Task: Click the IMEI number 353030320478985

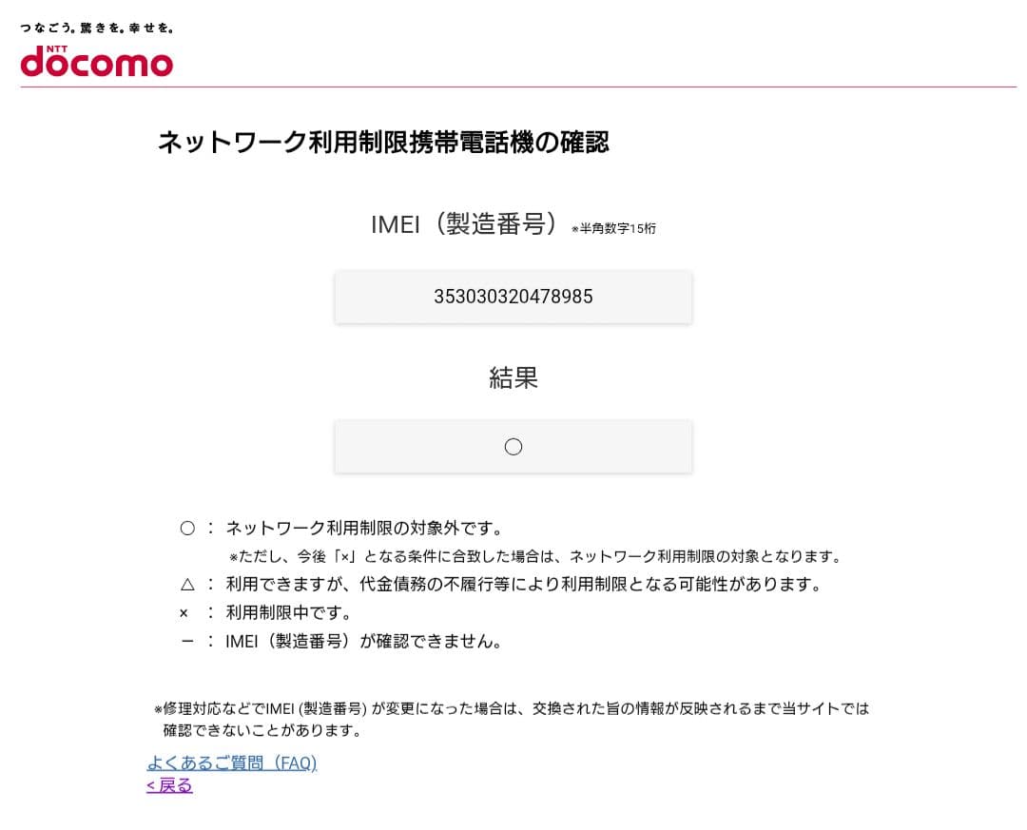Action: (x=513, y=297)
